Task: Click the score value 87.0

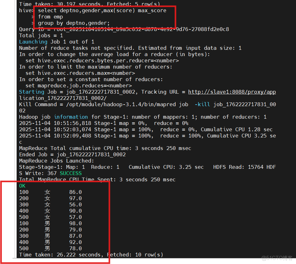Action: (75, 236)
